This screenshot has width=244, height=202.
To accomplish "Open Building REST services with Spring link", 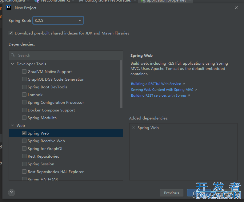I will tap(158, 95).
